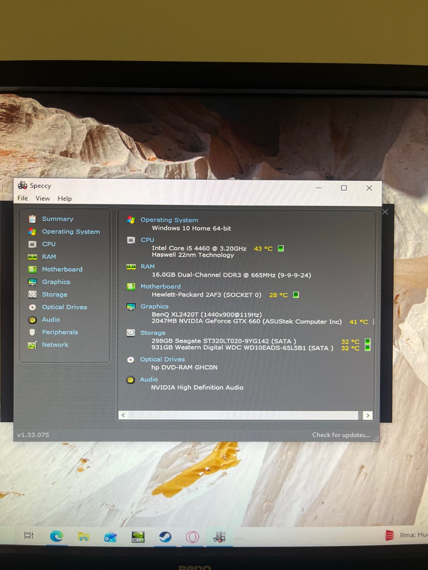This screenshot has height=570, width=428.
Task: Open the CPU sidebar chip icon
Action: click(x=32, y=244)
